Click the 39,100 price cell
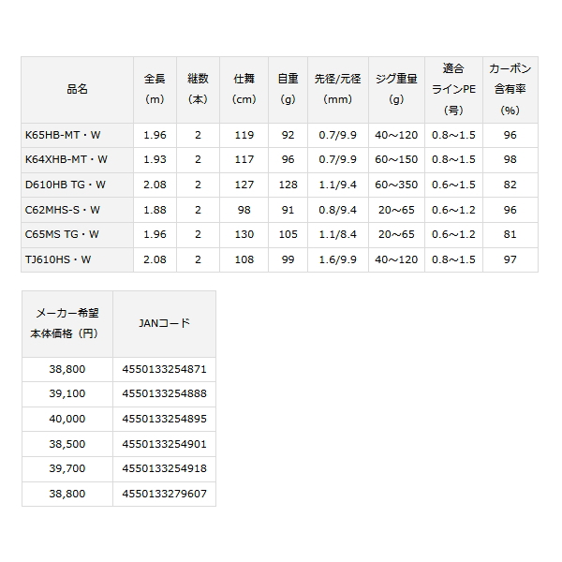This screenshot has height=562, width=562. click(66, 394)
